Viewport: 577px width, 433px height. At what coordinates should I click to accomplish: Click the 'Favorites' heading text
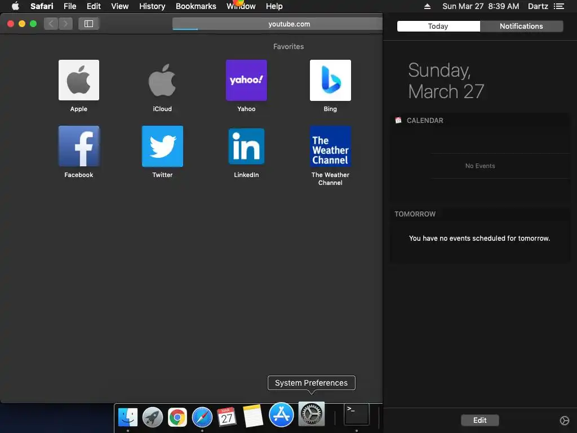click(288, 46)
